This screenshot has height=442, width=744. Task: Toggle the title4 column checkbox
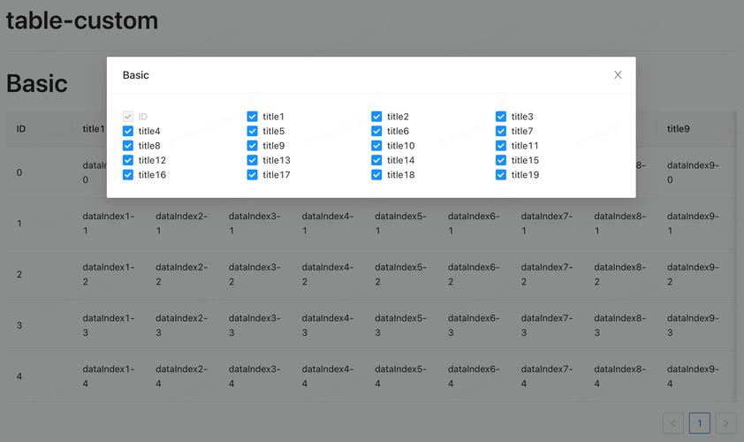128,131
